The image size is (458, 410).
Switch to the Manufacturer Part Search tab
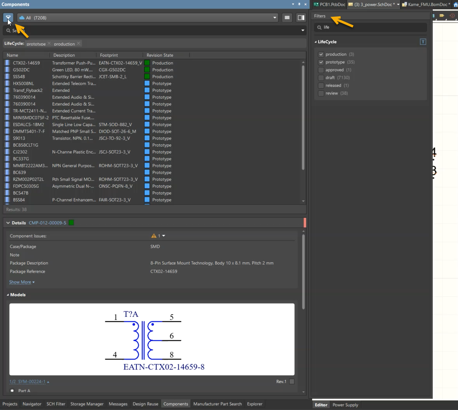[x=217, y=404]
